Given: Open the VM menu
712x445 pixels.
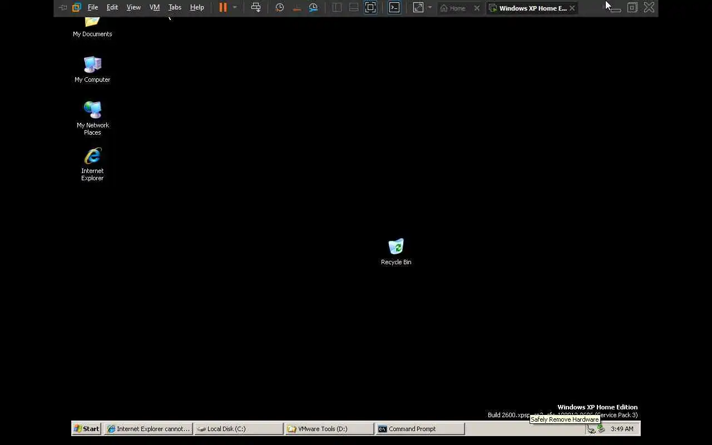Looking at the screenshot, I should (x=155, y=8).
